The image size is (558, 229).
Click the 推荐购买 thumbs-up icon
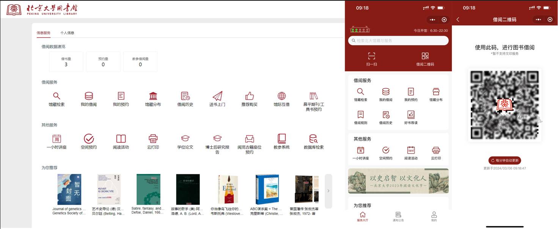tap(249, 96)
